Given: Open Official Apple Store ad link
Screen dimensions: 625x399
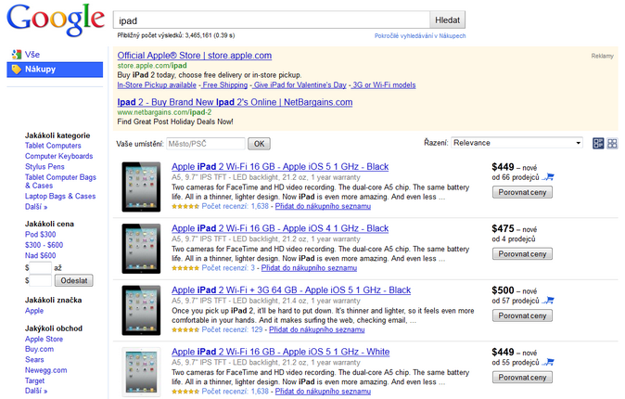Looking at the screenshot, I should pos(195,56).
